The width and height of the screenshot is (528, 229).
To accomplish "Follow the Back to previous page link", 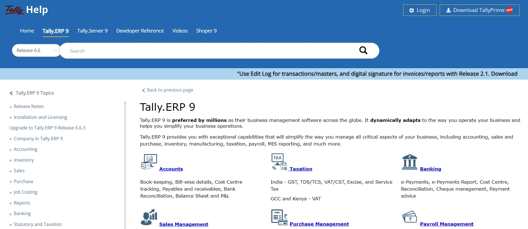I will 170,90.
